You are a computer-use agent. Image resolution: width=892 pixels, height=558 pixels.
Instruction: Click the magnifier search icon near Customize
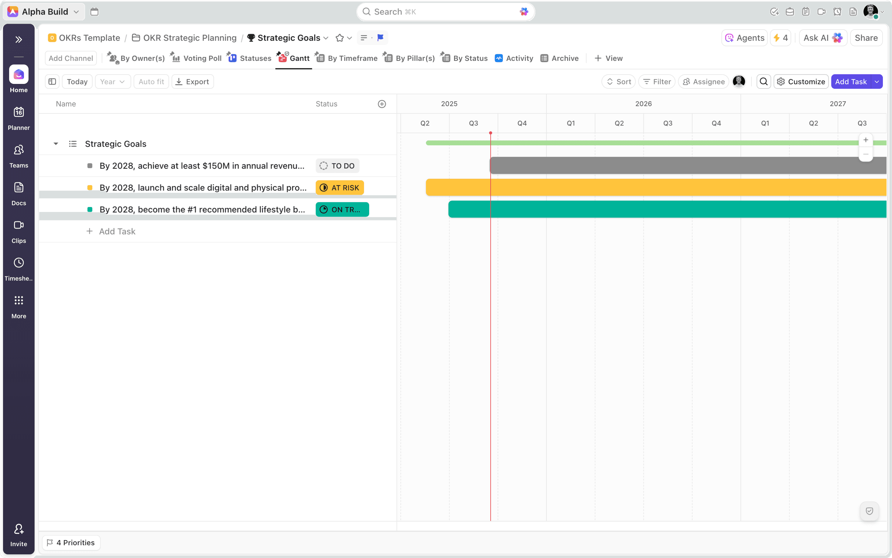(763, 81)
